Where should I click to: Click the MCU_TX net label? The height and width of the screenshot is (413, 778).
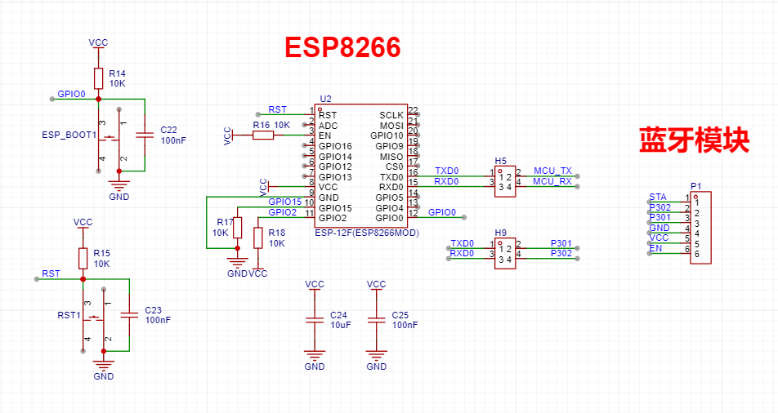pos(552,171)
